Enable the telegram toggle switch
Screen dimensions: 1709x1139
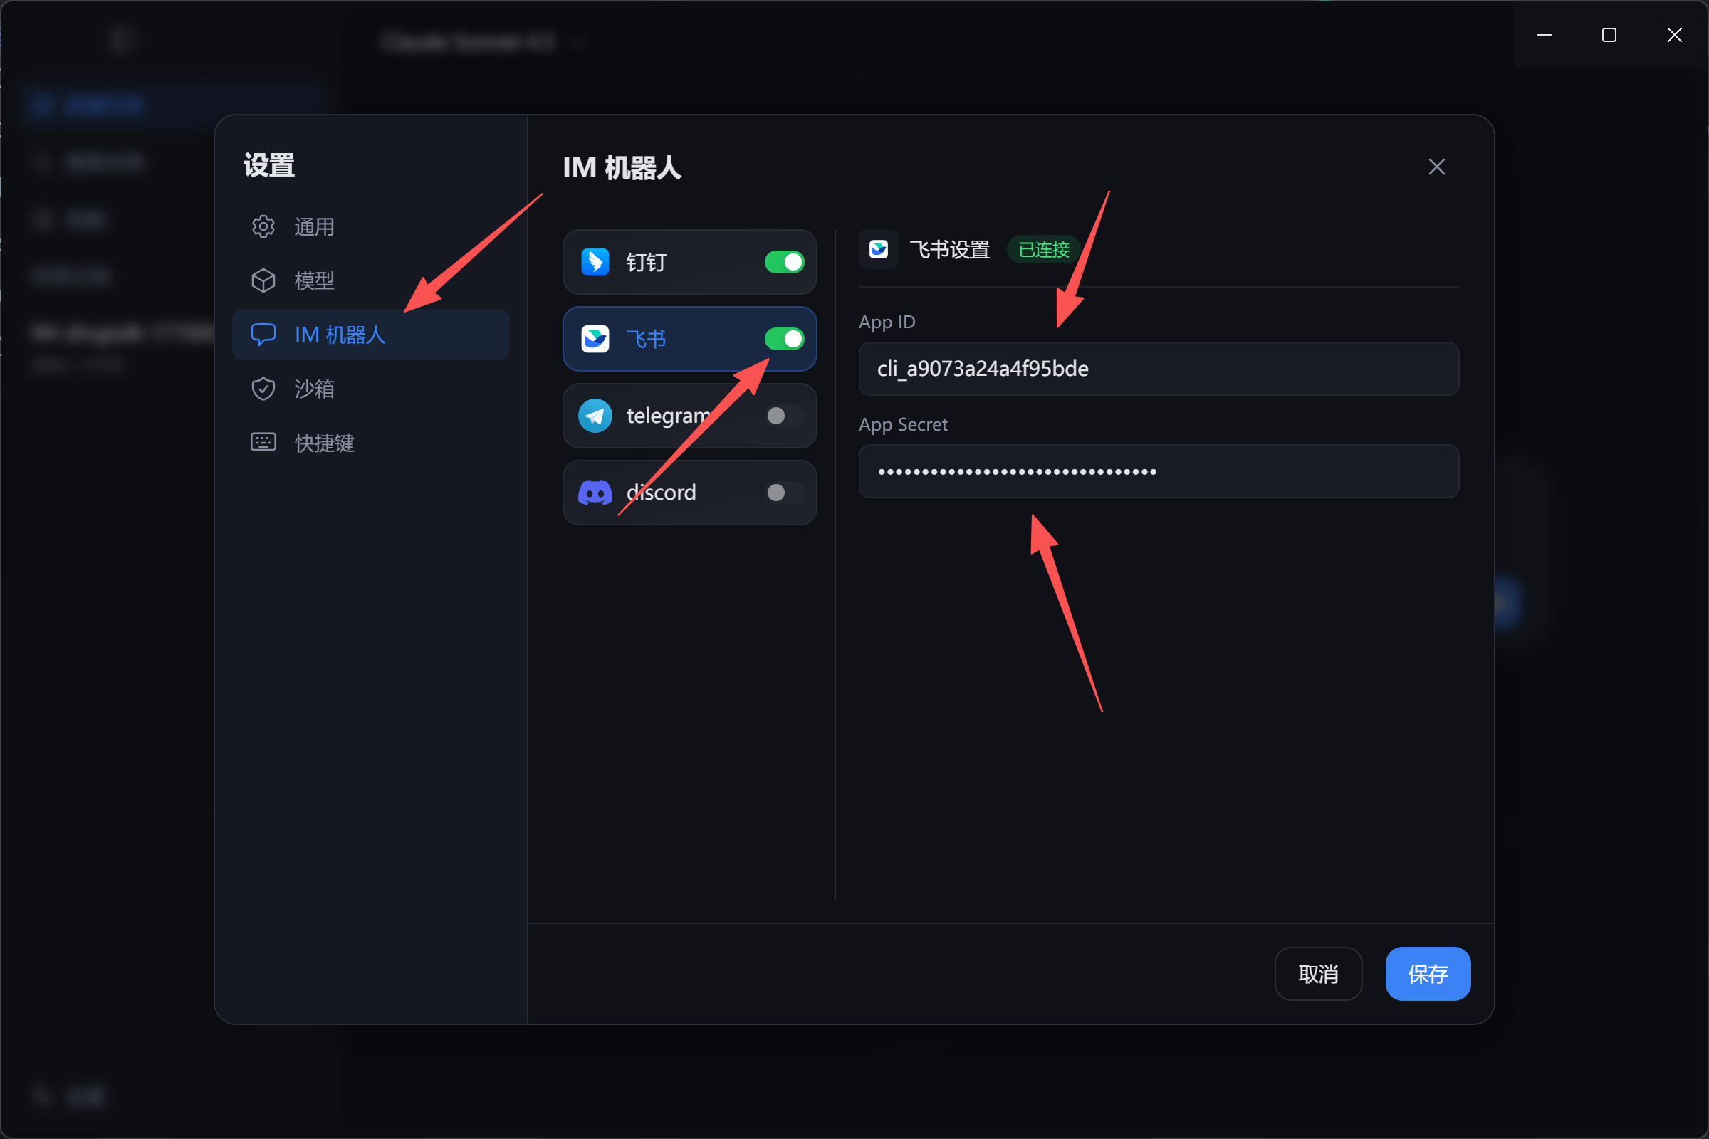[784, 416]
